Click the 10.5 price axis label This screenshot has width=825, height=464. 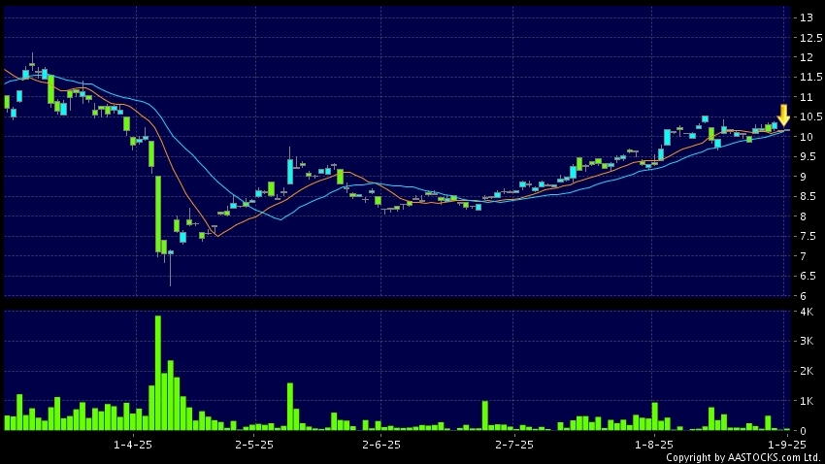pyautogui.click(x=810, y=116)
